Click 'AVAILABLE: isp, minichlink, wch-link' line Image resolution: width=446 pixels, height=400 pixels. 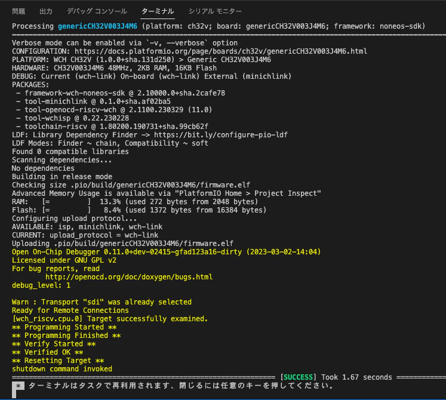87,227
